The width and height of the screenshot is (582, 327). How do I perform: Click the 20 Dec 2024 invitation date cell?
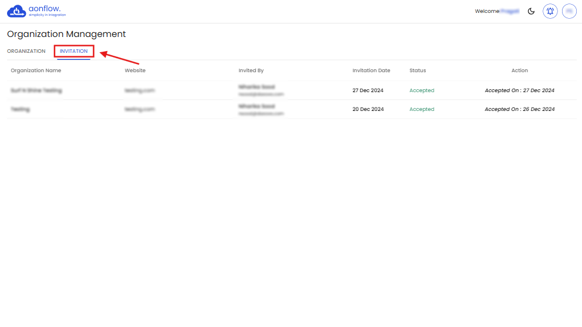click(x=368, y=109)
